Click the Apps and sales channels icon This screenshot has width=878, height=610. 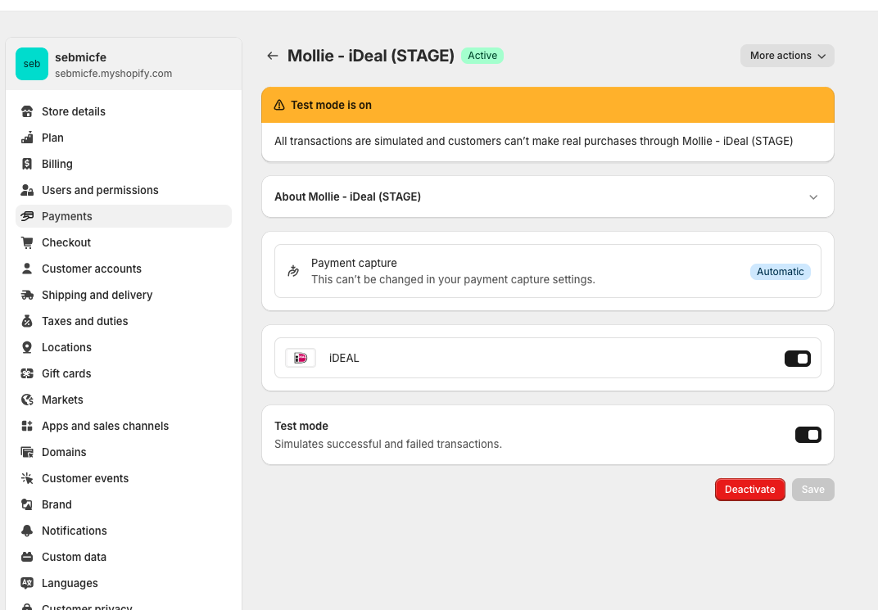[27, 426]
